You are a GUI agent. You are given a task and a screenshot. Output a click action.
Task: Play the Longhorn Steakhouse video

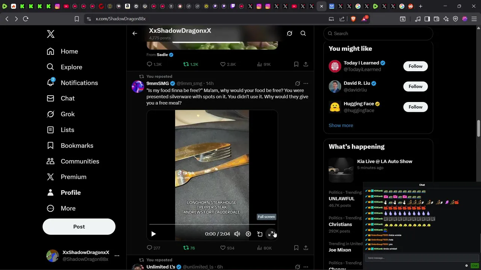(x=153, y=234)
